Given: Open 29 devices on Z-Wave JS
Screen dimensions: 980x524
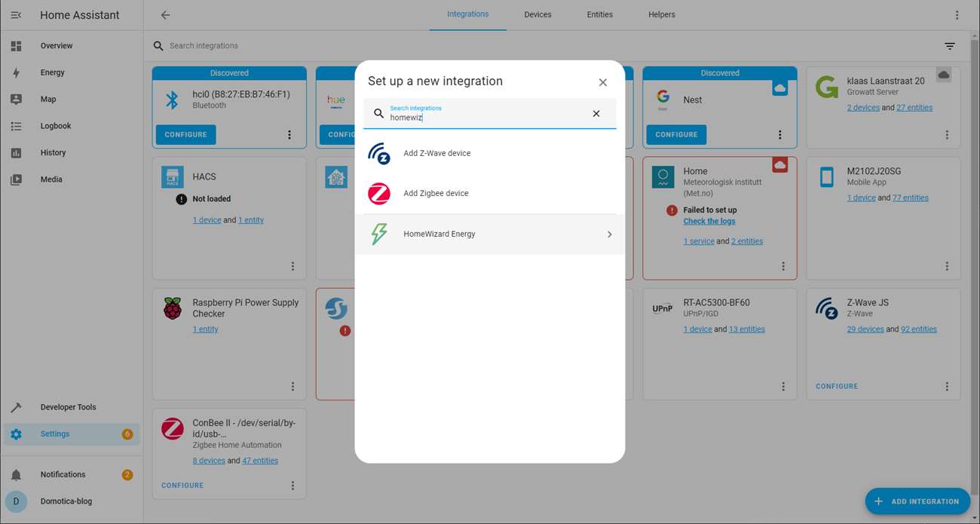Looking at the screenshot, I should (x=865, y=329).
